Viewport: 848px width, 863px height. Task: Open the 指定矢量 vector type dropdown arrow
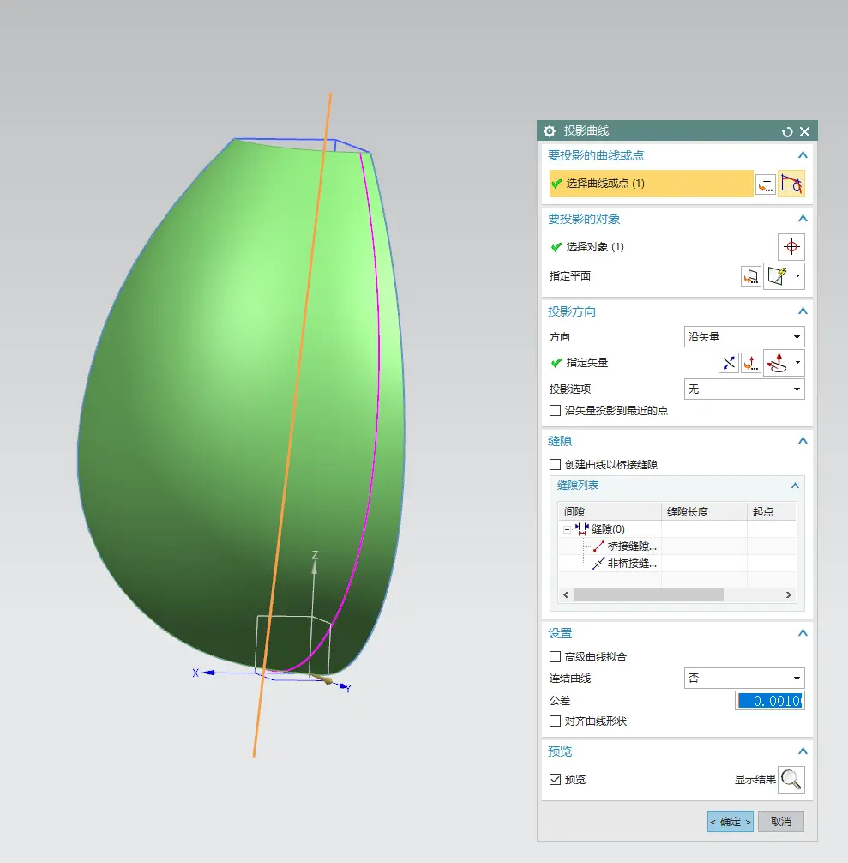tap(798, 363)
